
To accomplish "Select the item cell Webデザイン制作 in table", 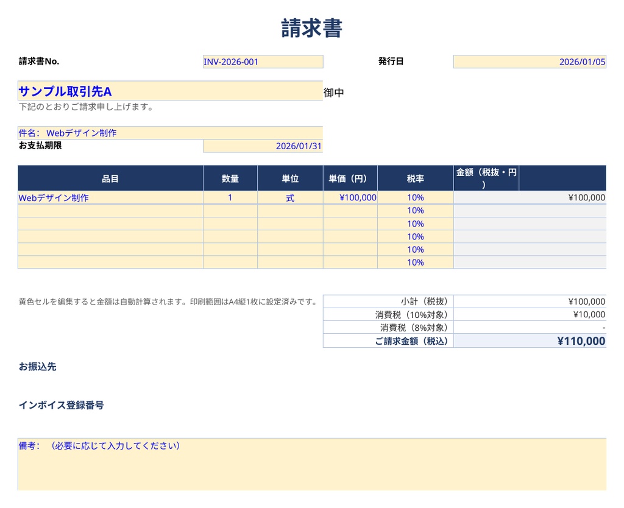I will (111, 198).
